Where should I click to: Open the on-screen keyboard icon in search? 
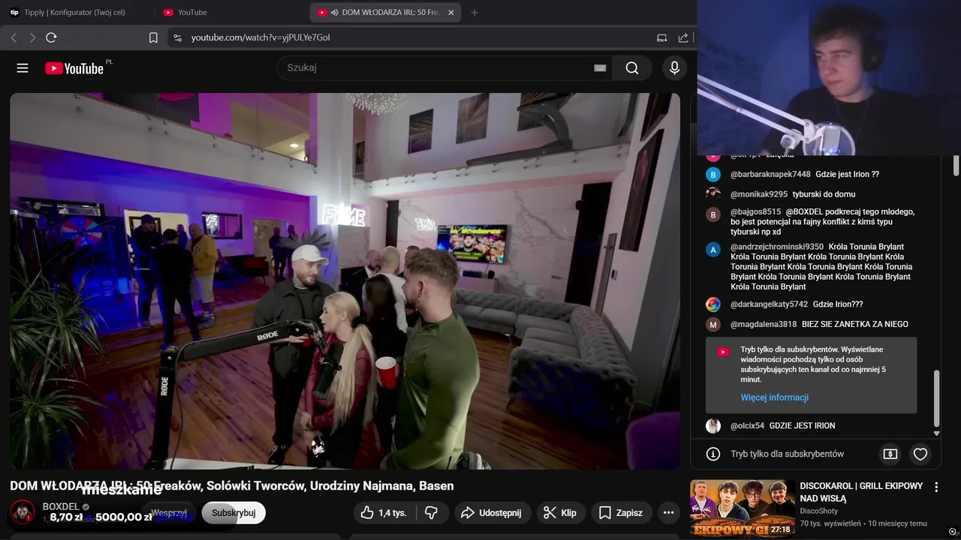click(600, 68)
